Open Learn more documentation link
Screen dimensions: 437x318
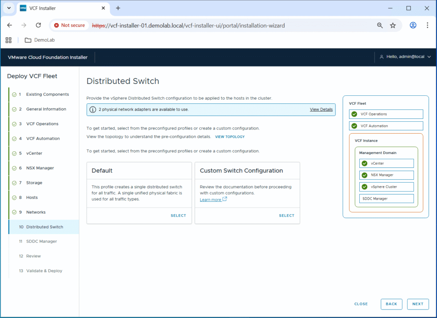tap(210, 200)
